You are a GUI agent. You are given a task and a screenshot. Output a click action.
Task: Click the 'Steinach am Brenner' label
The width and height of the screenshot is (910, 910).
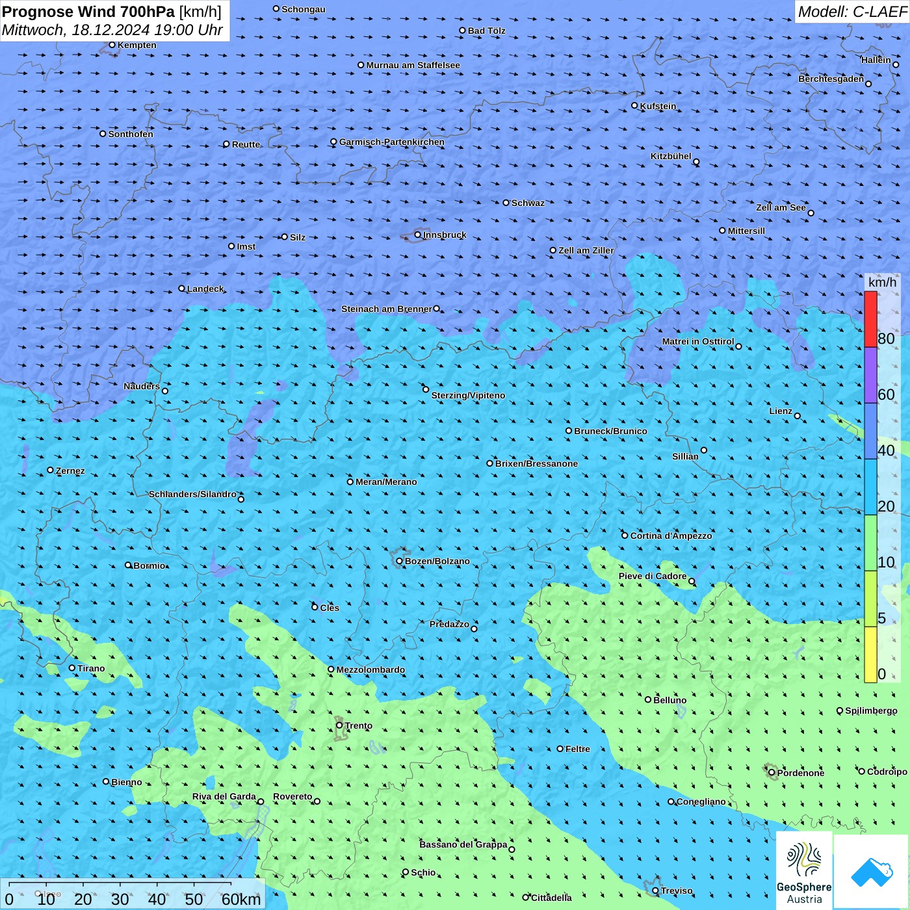pos(387,309)
